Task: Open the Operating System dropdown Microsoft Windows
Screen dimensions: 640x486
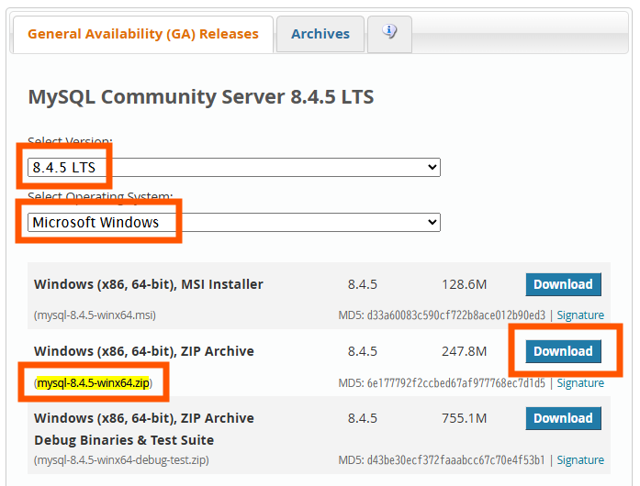Action: pyautogui.click(x=234, y=222)
